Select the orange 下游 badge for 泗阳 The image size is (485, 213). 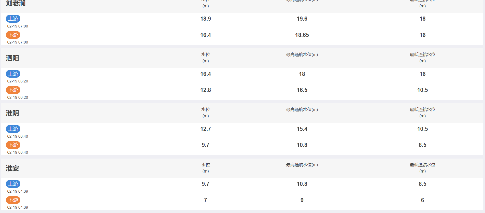click(13, 90)
